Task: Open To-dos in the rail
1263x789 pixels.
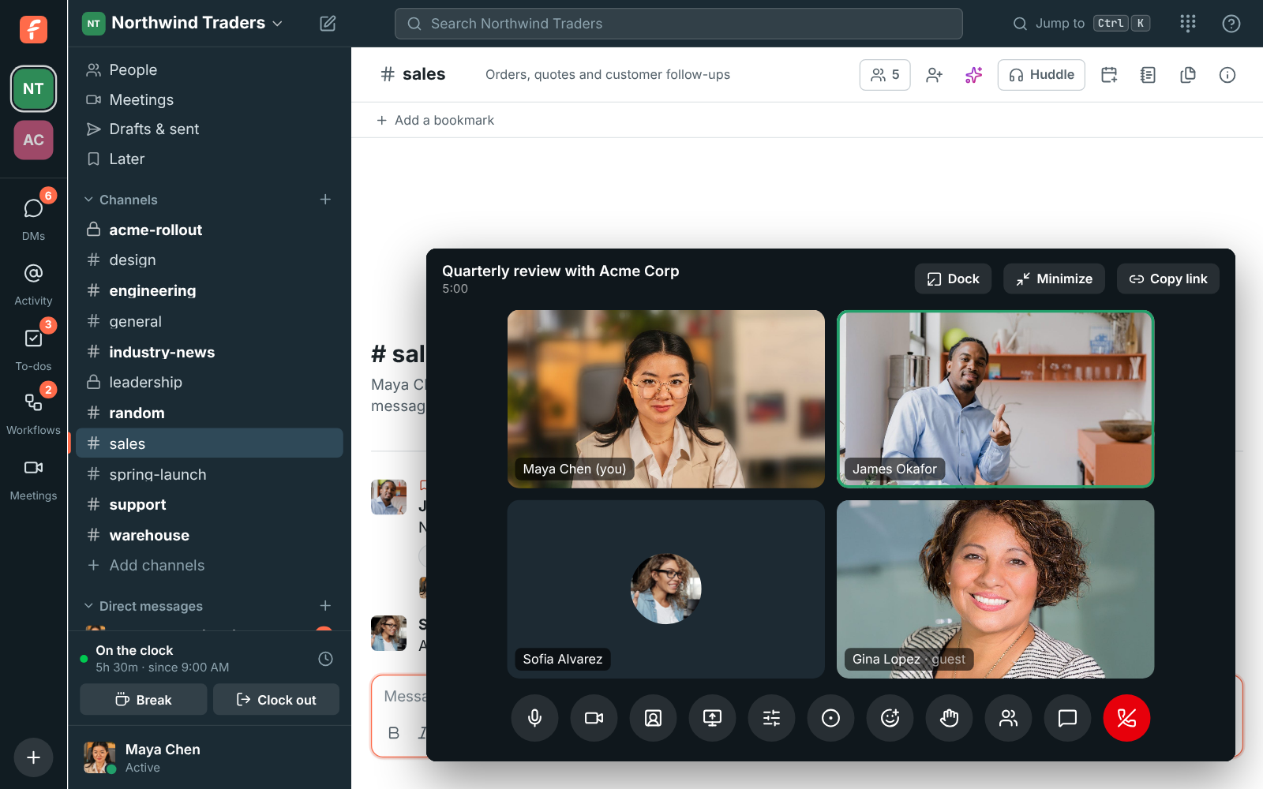Action: [33, 349]
